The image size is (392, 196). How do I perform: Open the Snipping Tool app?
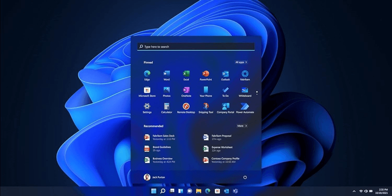pyautogui.click(x=206, y=107)
